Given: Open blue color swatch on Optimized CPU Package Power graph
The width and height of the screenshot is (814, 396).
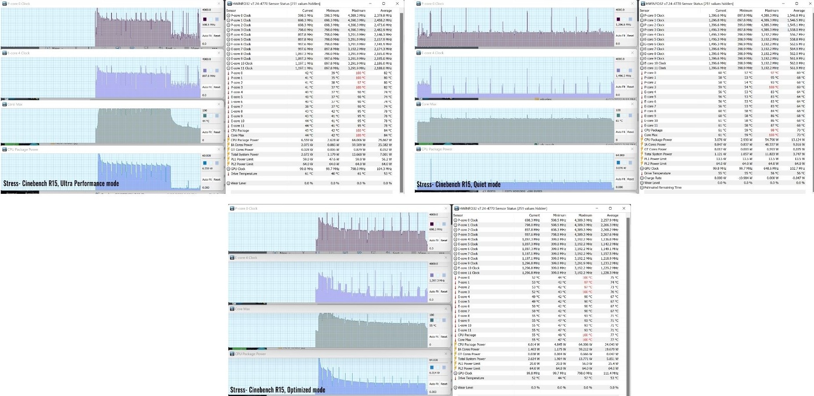Looking at the screenshot, I should pyautogui.click(x=432, y=367).
